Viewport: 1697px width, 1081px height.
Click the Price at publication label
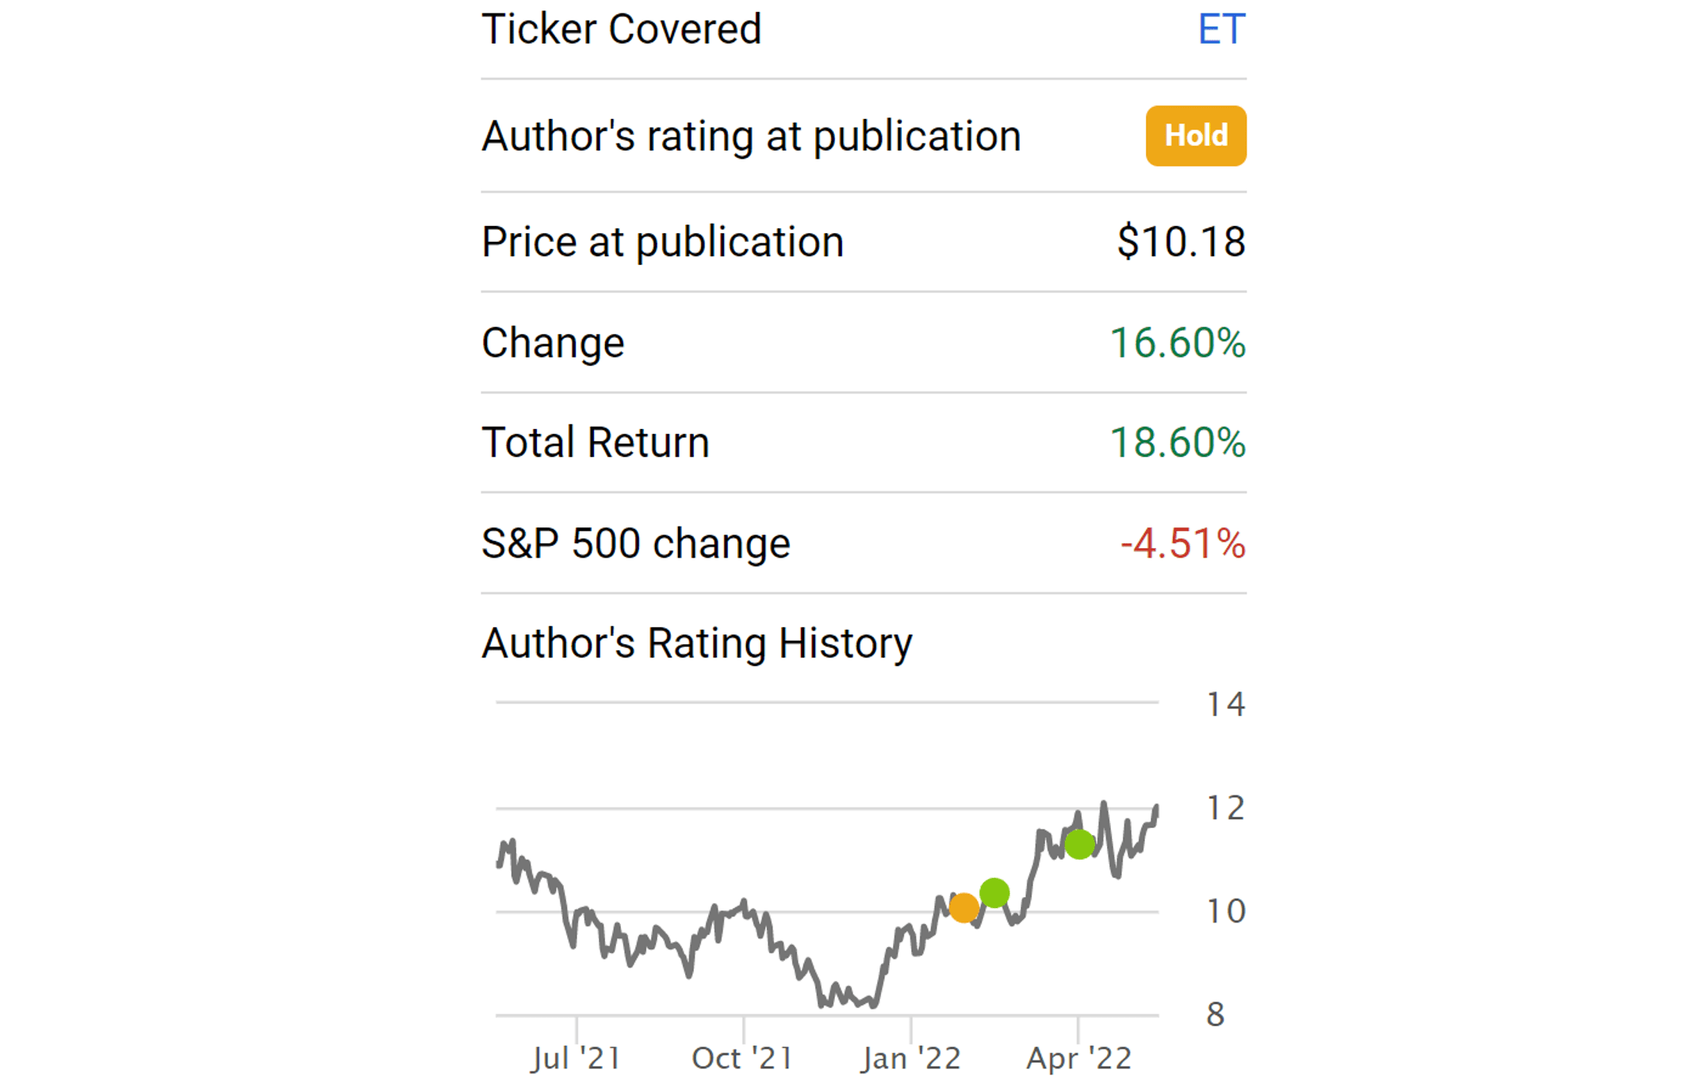[662, 242]
